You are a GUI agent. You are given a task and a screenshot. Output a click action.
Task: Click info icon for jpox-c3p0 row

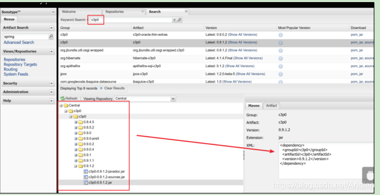(280, 74)
